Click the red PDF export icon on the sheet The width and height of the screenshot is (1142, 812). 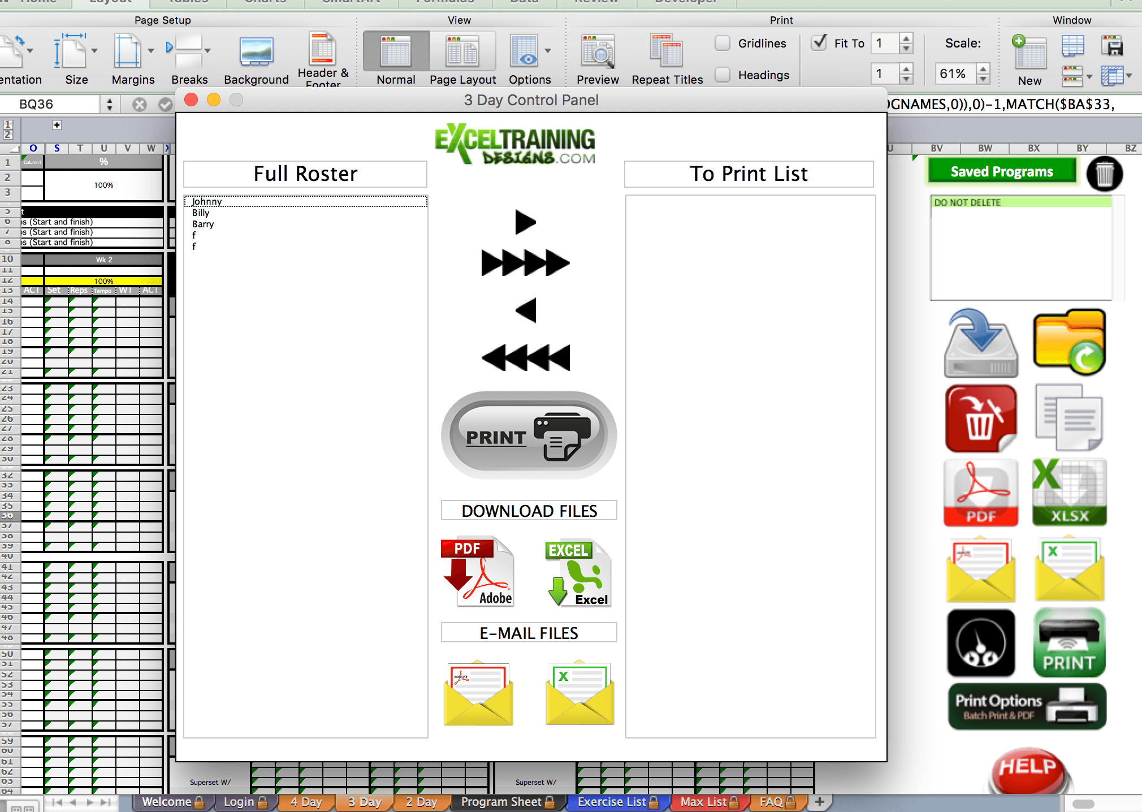click(x=980, y=493)
